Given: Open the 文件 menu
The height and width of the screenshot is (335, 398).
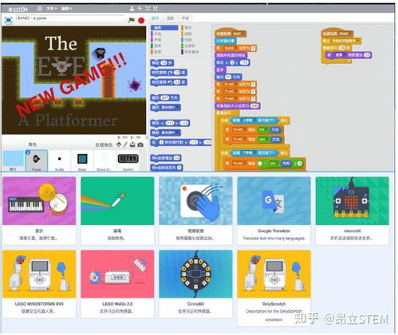Looking at the screenshot, I should 52,9.
